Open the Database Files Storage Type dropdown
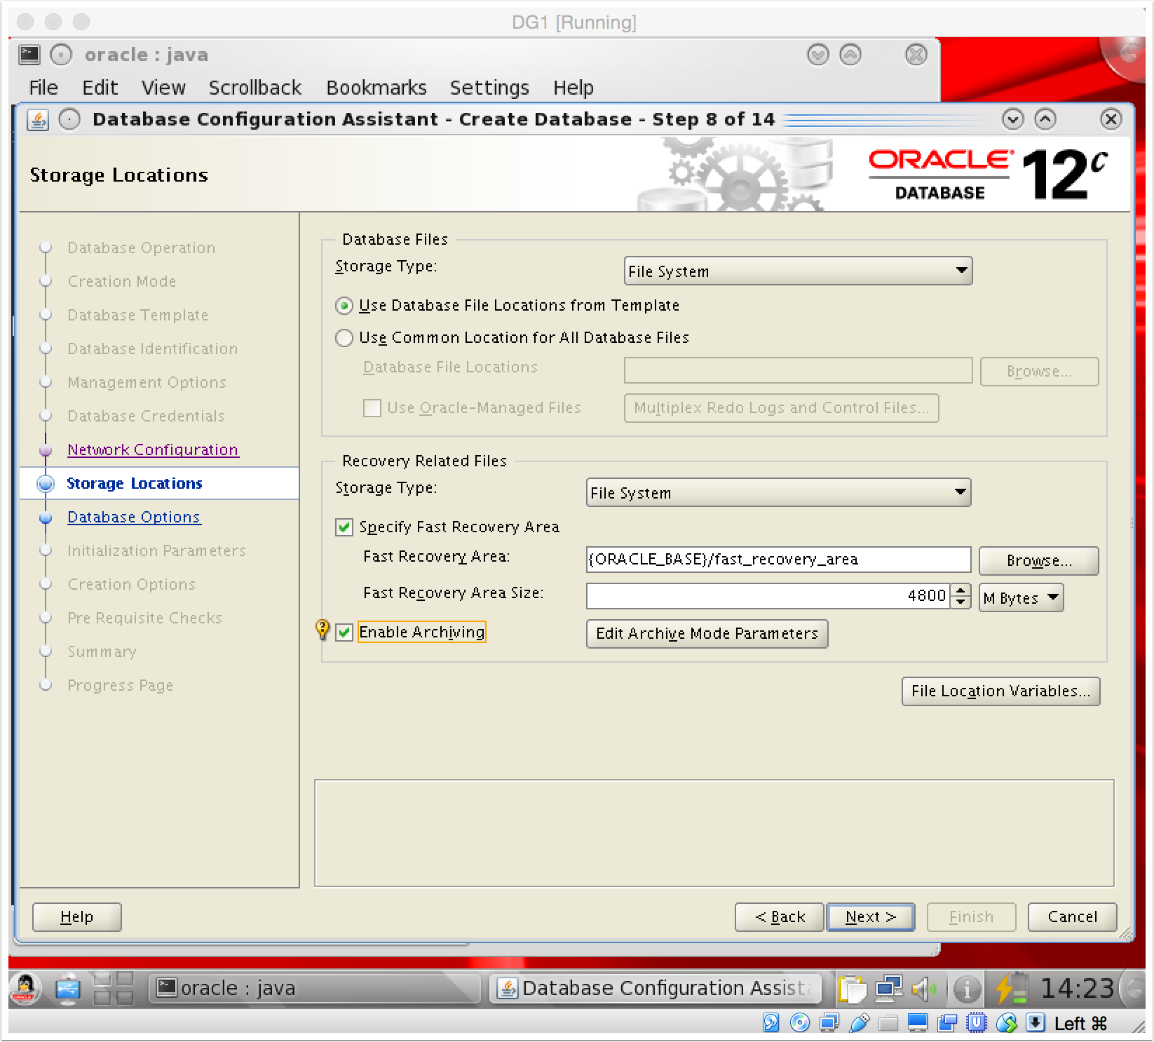1154x1042 pixels. pyautogui.click(x=798, y=271)
